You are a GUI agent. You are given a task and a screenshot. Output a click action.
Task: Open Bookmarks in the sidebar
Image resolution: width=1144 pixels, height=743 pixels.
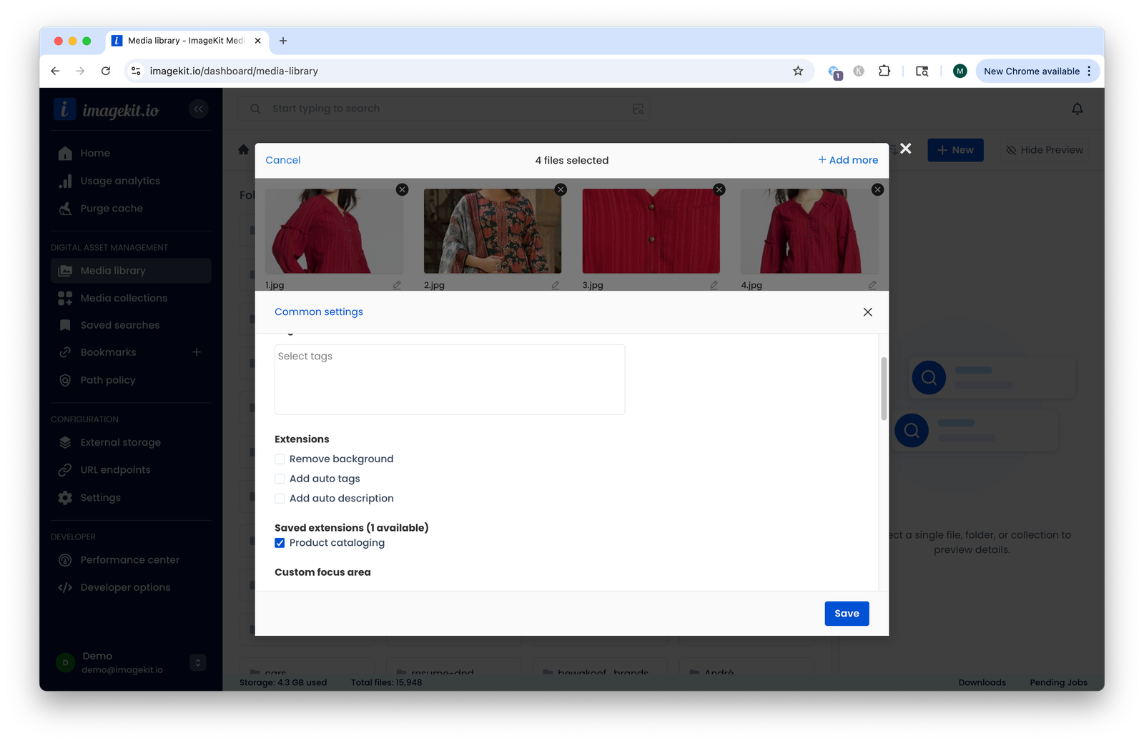pos(108,352)
